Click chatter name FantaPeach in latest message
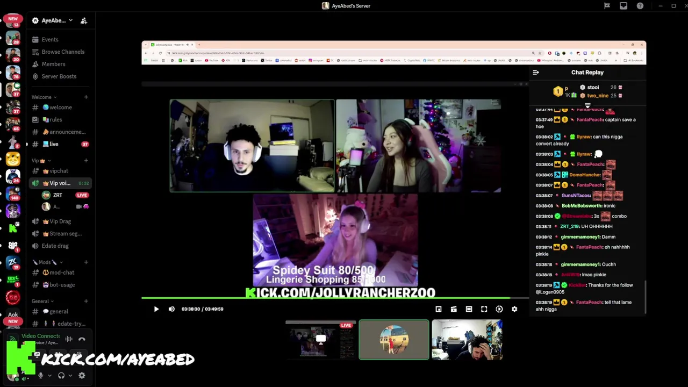Screen dimensions: 688x387 589,302
